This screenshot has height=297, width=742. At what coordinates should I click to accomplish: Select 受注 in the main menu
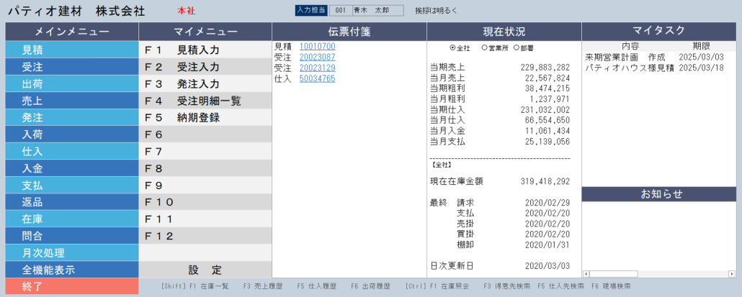click(x=71, y=67)
